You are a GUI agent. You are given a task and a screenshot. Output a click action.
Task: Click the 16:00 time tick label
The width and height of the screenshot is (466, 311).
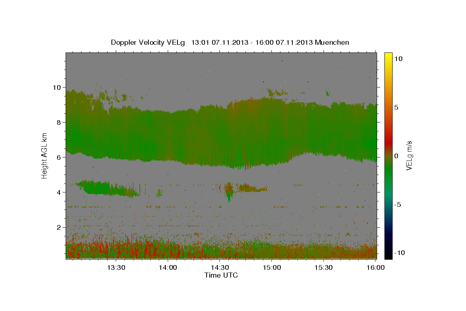(375, 267)
